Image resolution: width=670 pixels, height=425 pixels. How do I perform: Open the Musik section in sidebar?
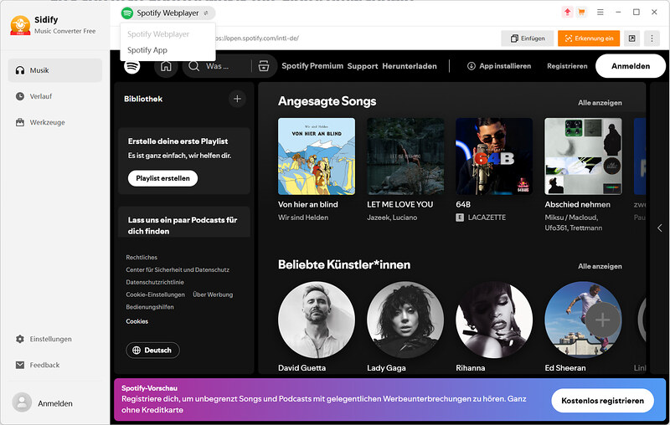pyautogui.click(x=54, y=70)
